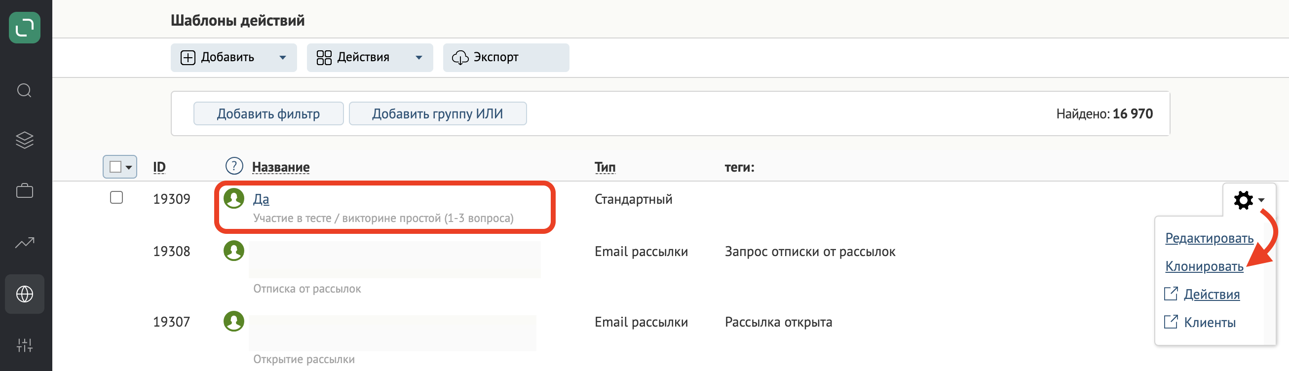Open the layers icon in sidebar
The height and width of the screenshot is (371, 1289).
25,140
